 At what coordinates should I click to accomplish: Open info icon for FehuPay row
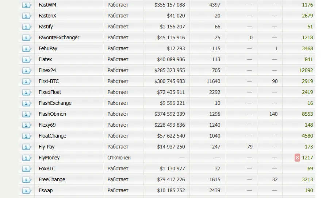tap(26, 48)
